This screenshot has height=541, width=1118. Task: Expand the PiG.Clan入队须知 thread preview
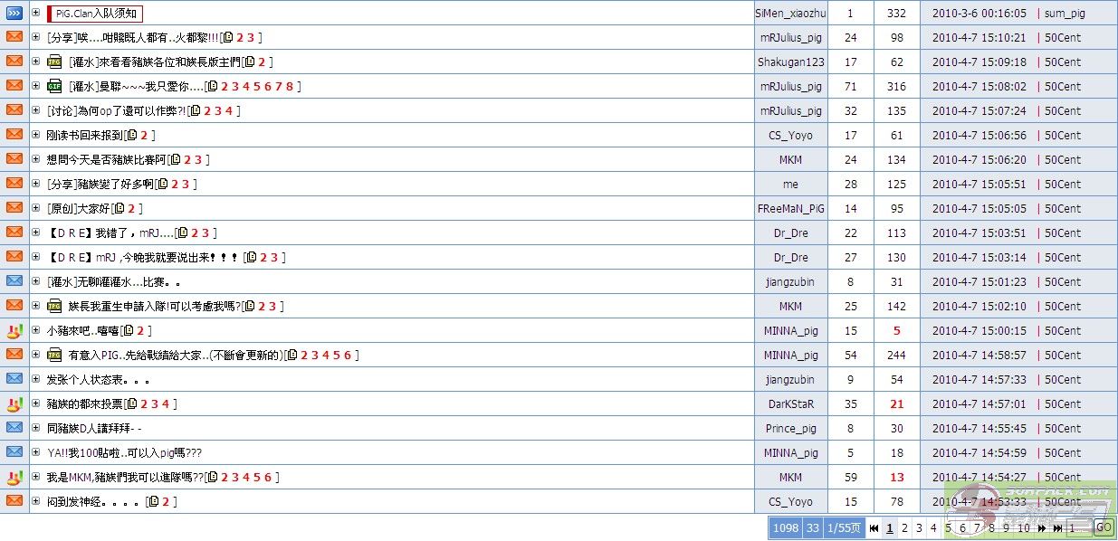[x=36, y=14]
